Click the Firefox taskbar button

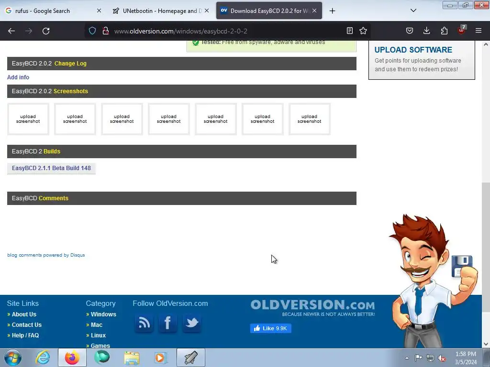[72, 357]
